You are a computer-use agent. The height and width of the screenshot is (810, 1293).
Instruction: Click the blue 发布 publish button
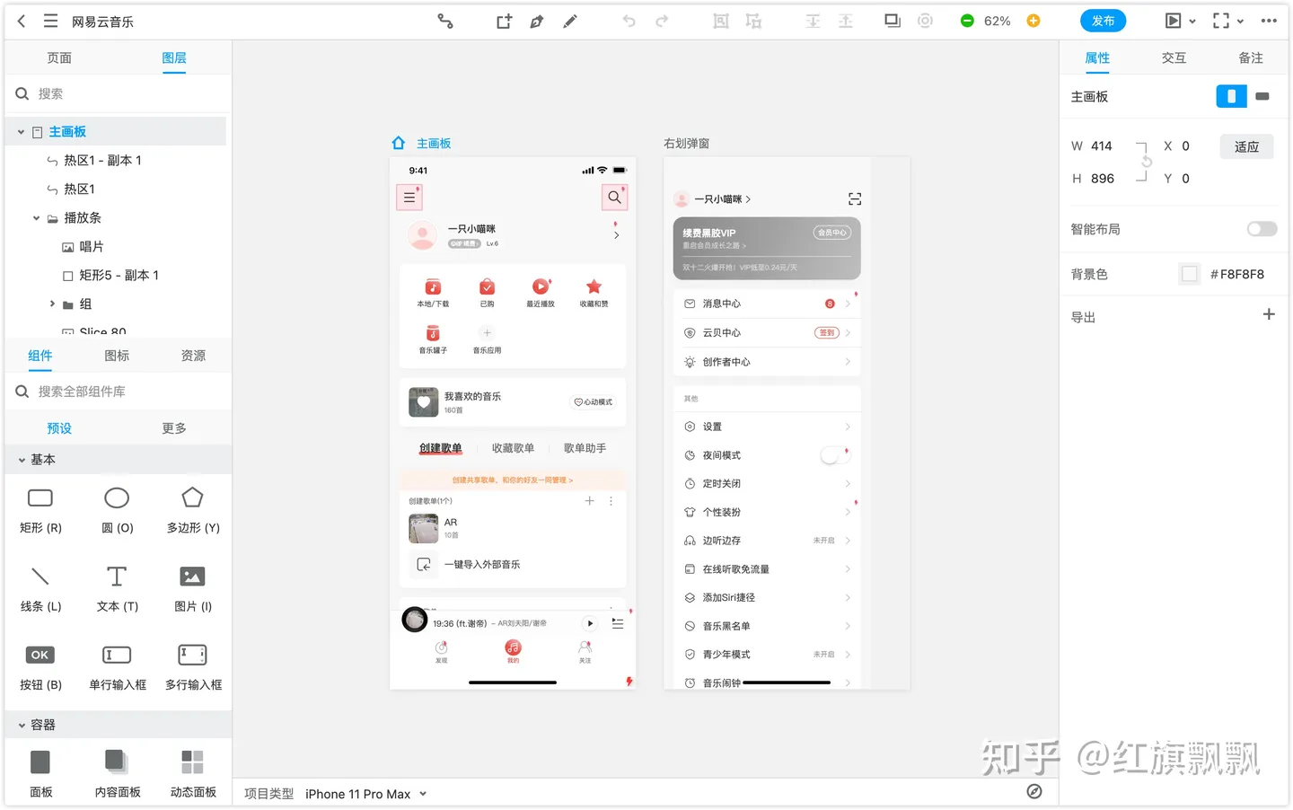point(1103,21)
